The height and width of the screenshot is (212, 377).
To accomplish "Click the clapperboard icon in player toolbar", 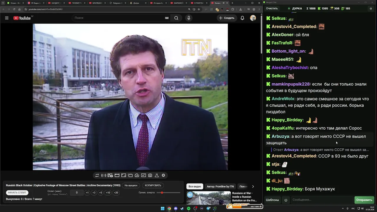I will coord(117,175).
